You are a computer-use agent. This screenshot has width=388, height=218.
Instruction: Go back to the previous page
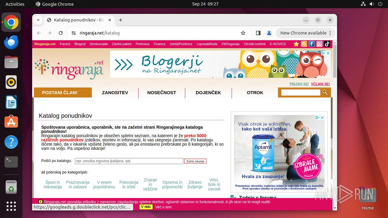click(39, 33)
